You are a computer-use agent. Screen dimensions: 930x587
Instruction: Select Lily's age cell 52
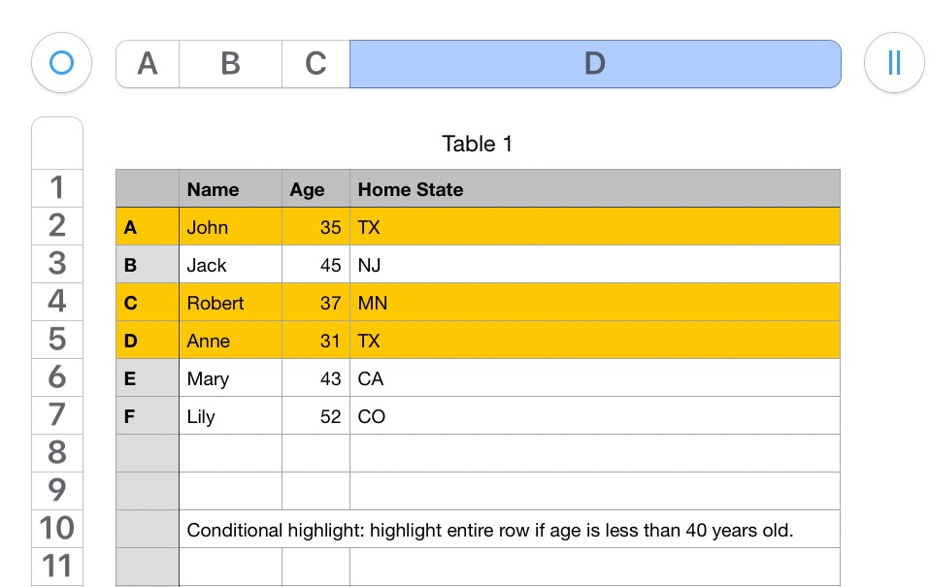[x=316, y=417]
